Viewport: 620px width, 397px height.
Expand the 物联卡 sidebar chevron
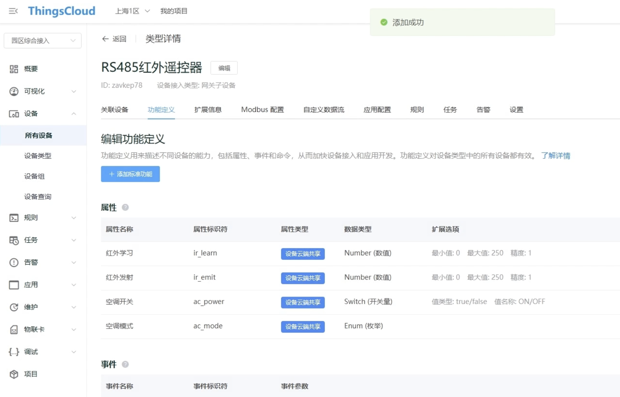(74, 329)
